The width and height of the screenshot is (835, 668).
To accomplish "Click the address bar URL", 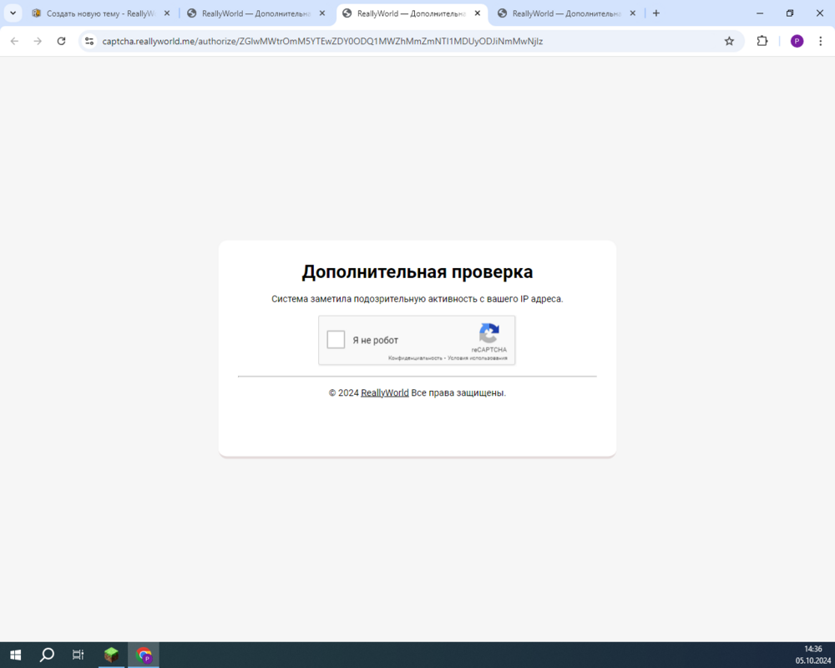I will [322, 41].
